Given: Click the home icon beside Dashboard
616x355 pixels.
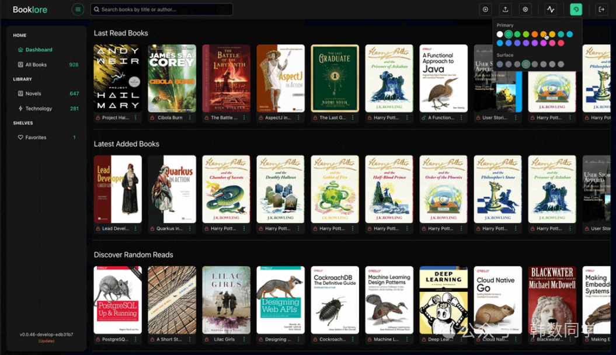Looking at the screenshot, I should pos(20,50).
